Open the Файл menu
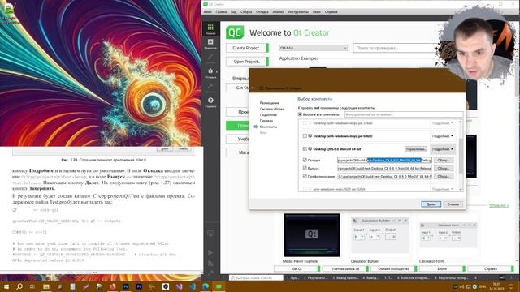 pos(208,12)
